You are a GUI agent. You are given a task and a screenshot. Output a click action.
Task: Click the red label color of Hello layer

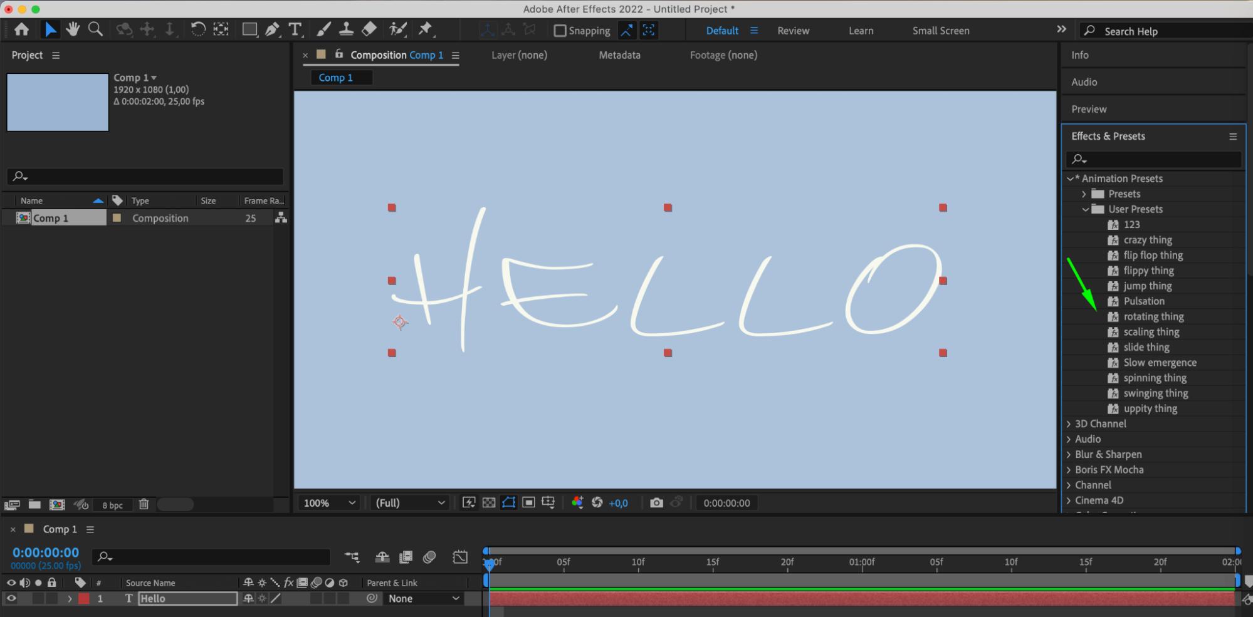(x=84, y=598)
